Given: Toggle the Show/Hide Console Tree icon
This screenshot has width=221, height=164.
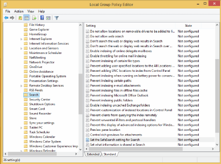Looking at the screenshot, I should pyautogui.click(x=26, y=18).
